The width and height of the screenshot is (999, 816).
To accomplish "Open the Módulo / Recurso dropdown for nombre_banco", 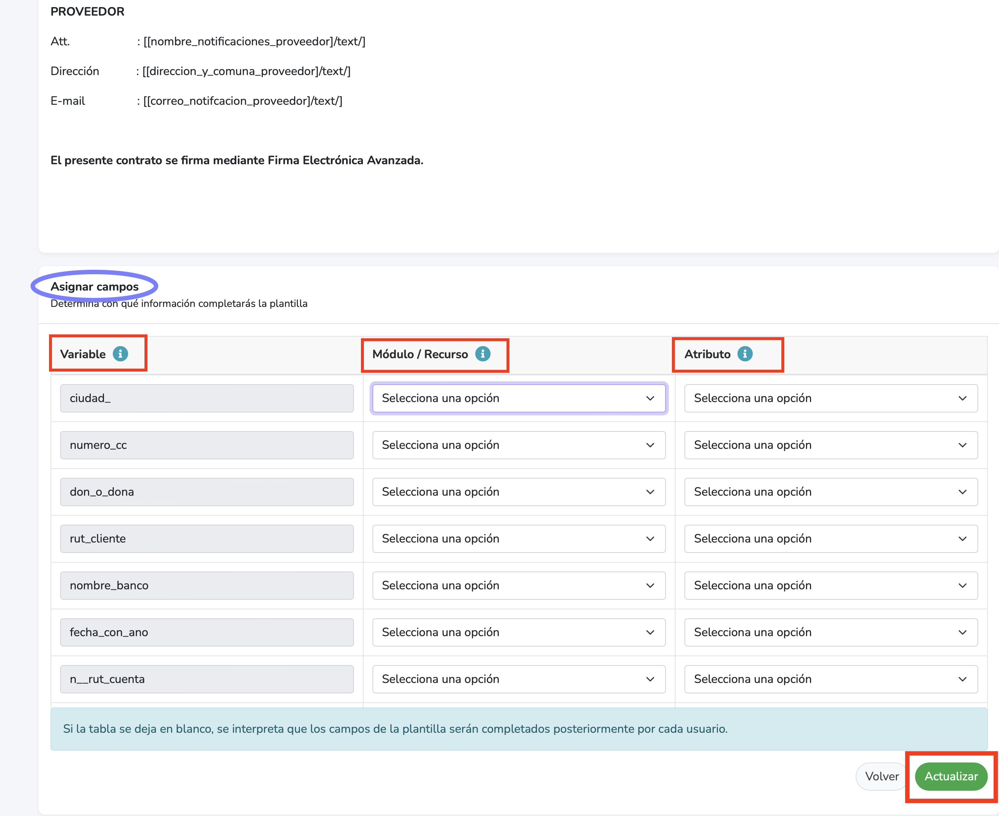I will point(519,586).
